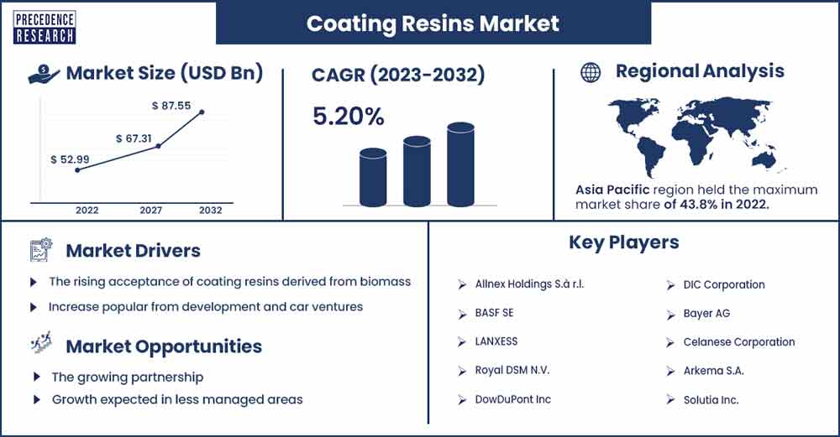This screenshot has height=437, width=840.
Task: Click DowDuPont Inc entry
Action: [512, 399]
